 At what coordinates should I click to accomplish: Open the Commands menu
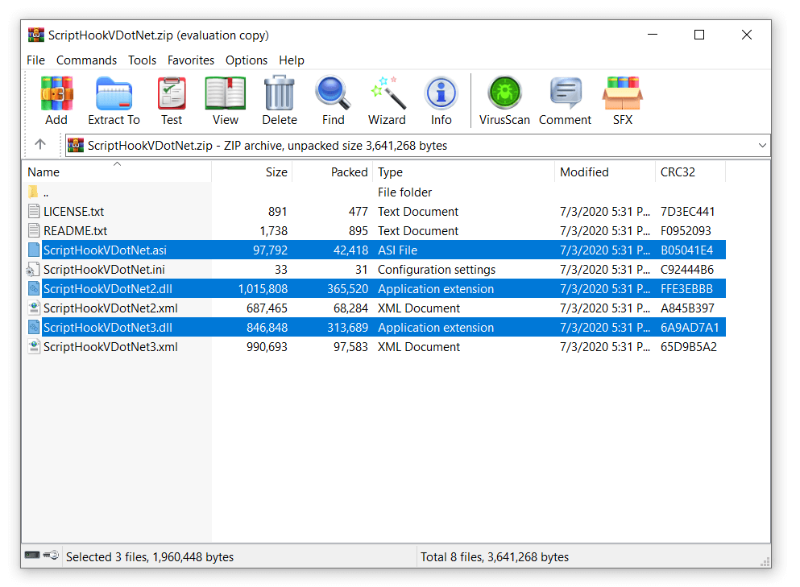click(x=86, y=60)
